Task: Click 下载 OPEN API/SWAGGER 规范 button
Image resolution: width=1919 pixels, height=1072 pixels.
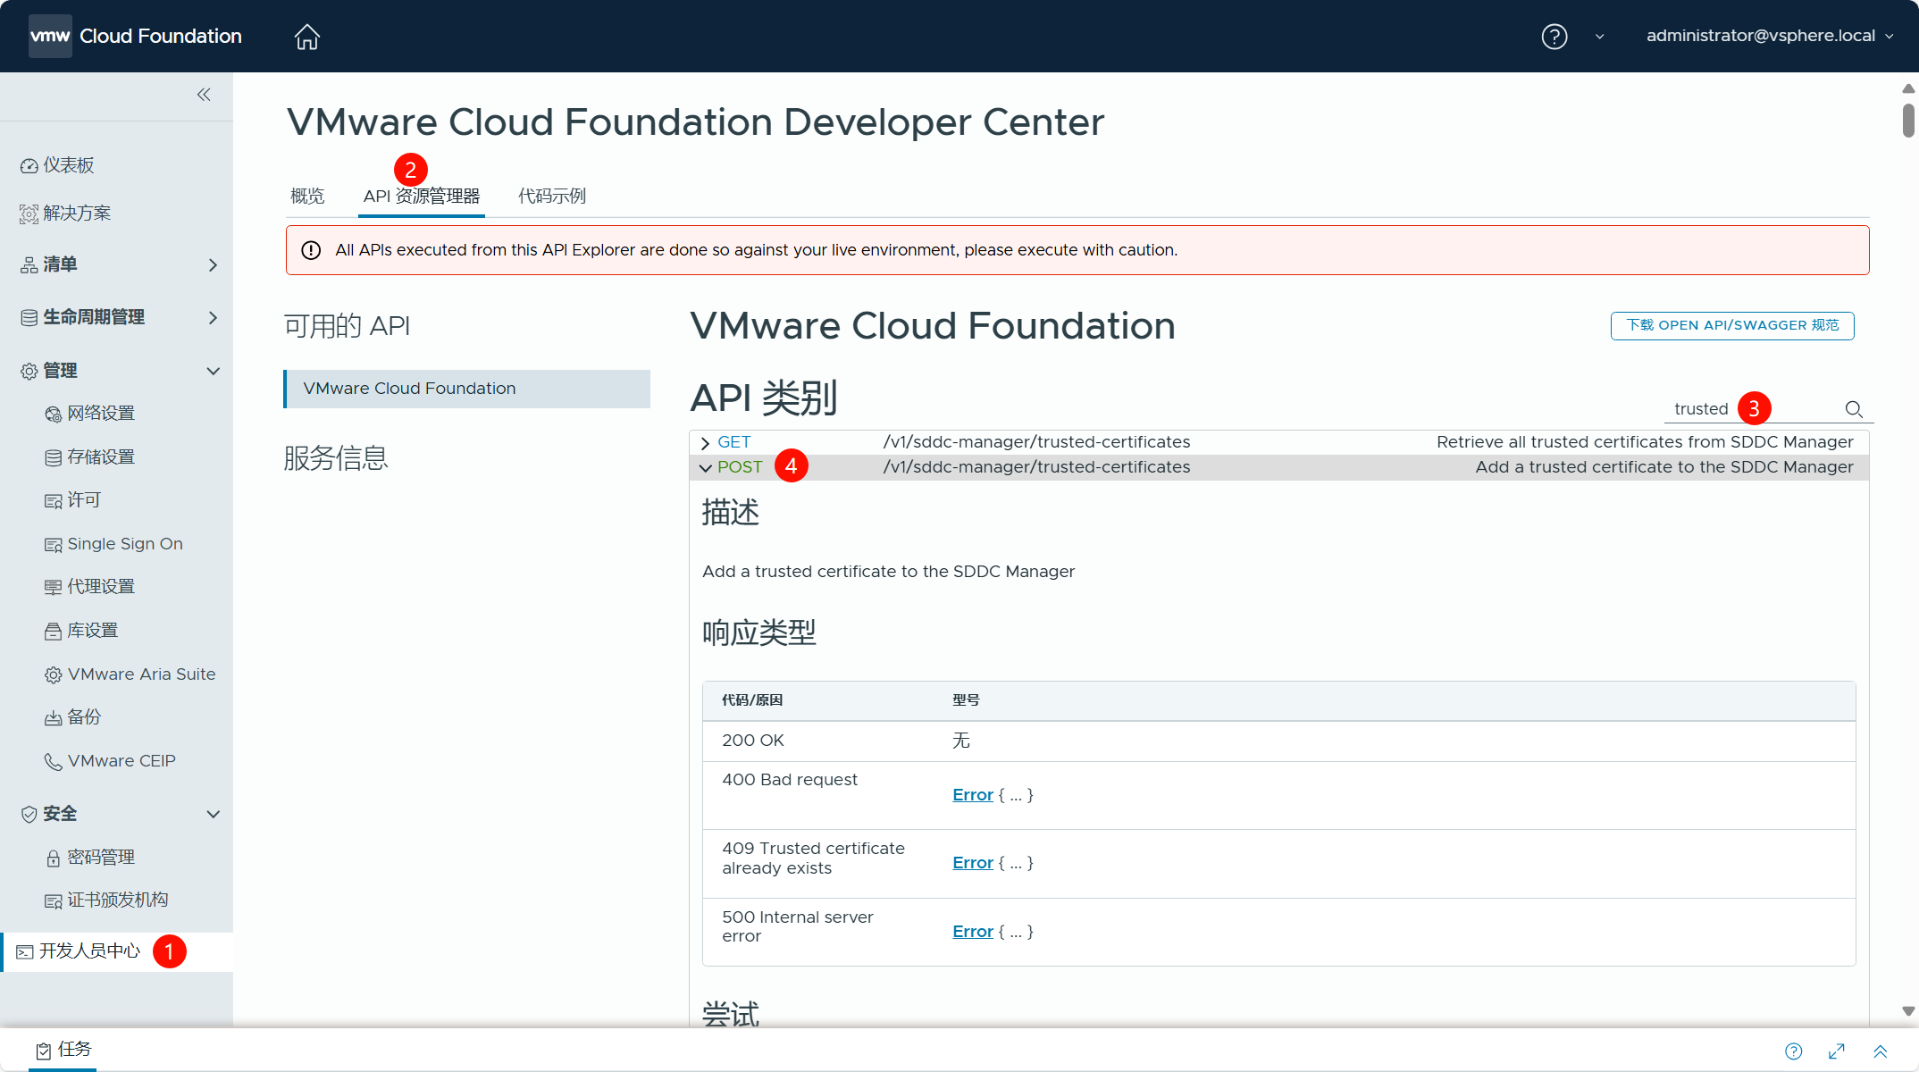Action: [1731, 325]
